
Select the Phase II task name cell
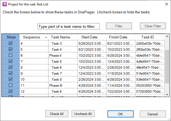(x=63, y=55)
